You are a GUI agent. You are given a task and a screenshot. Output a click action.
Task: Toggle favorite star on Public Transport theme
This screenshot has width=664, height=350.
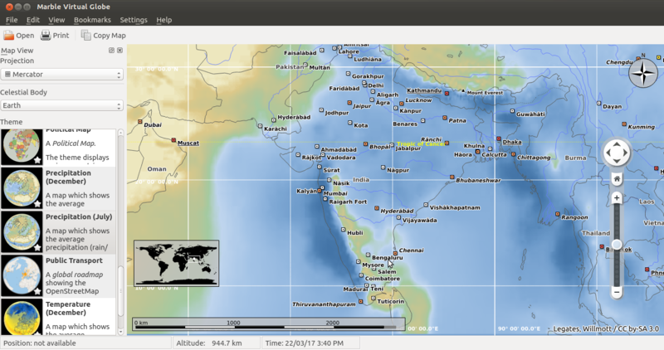(x=37, y=291)
